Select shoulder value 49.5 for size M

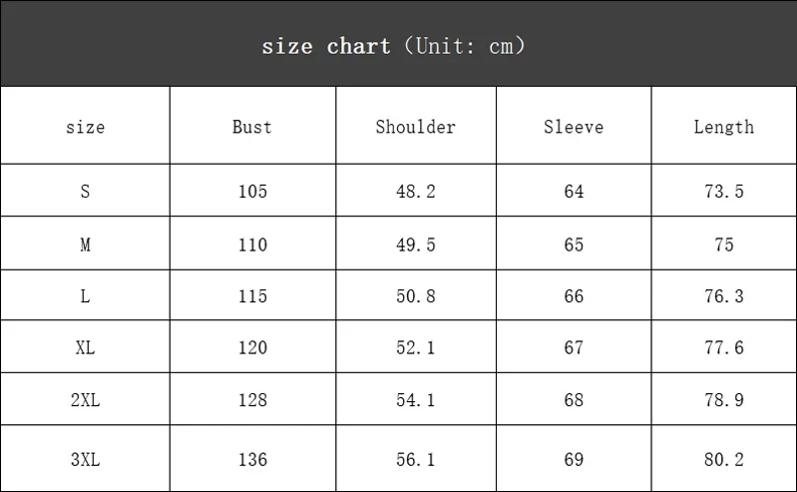tap(416, 245)
